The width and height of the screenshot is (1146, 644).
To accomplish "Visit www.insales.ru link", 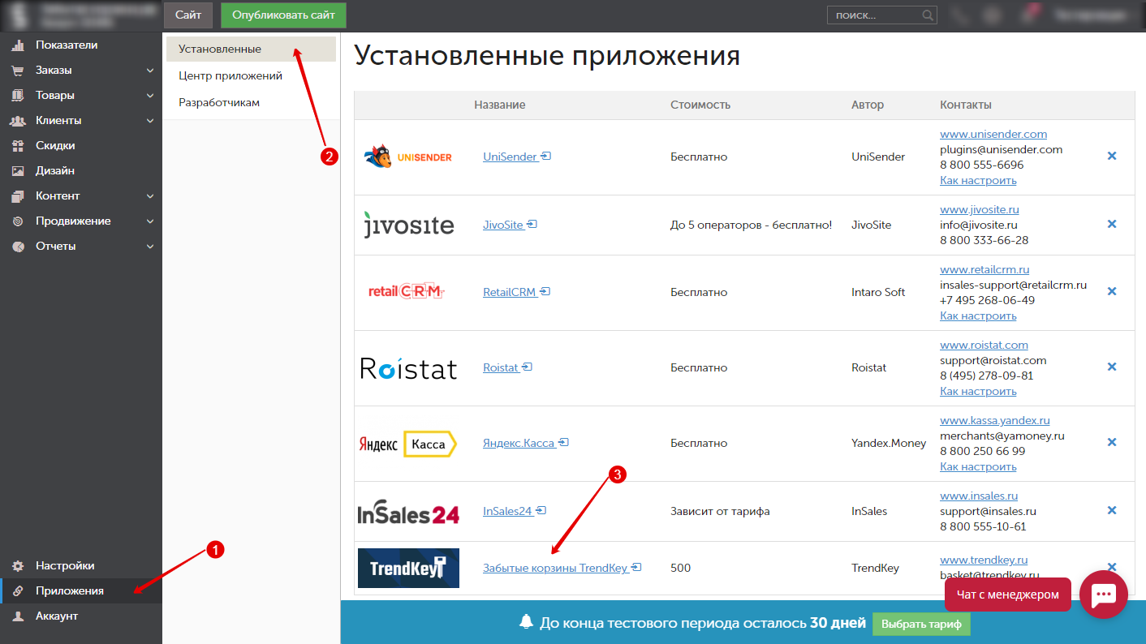I will click(979, 496).
